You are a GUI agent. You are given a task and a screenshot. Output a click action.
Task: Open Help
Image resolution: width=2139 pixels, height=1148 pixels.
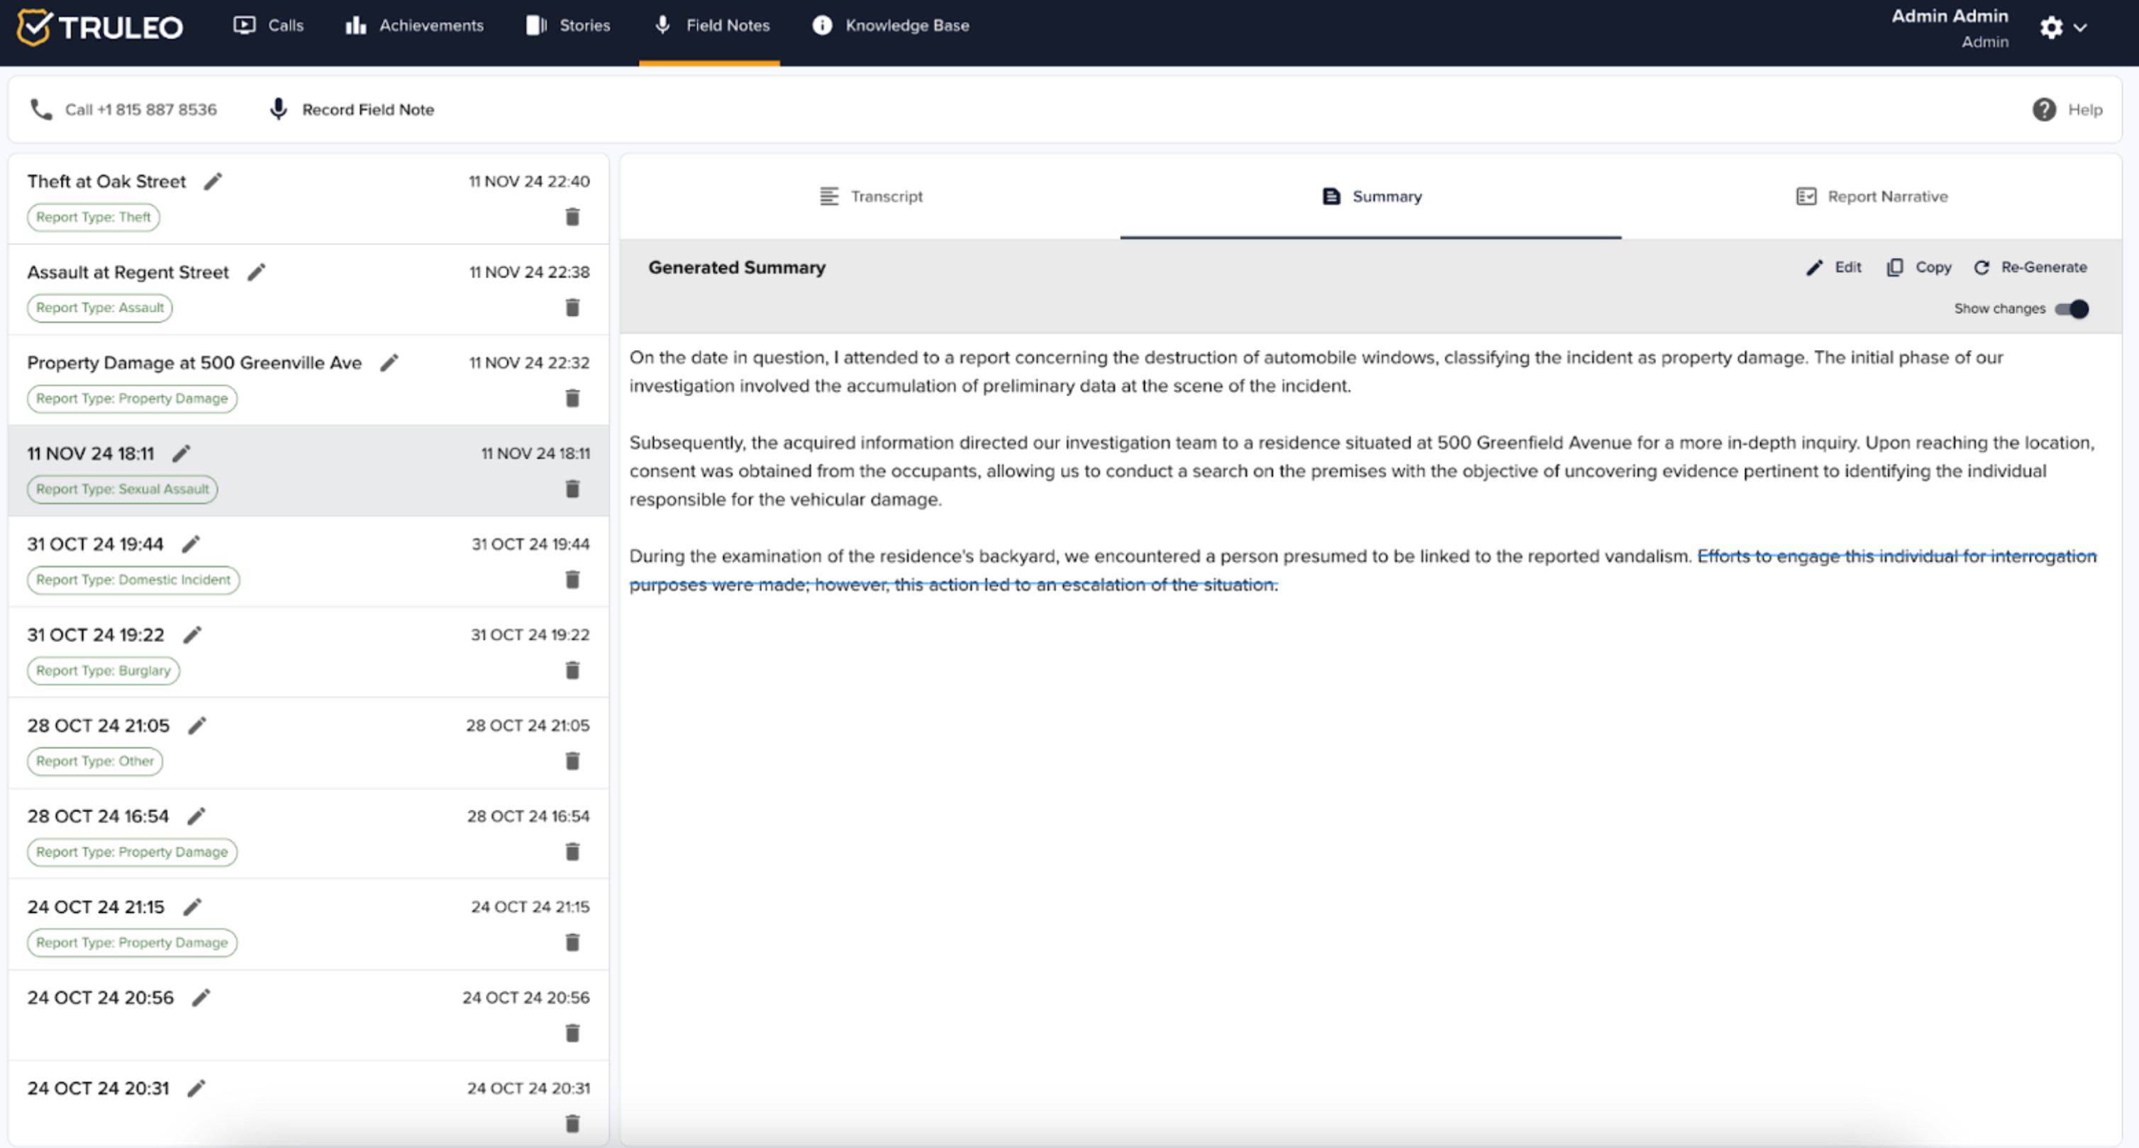2067,110
